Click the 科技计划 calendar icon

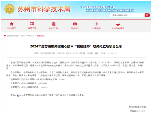75,24
